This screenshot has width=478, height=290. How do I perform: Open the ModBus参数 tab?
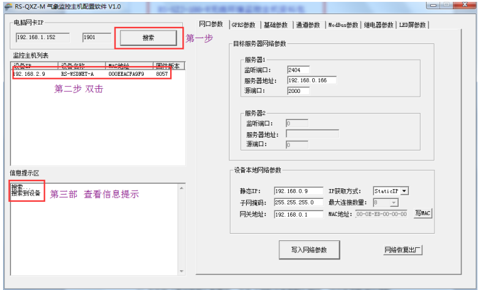(x=343, y=25)
